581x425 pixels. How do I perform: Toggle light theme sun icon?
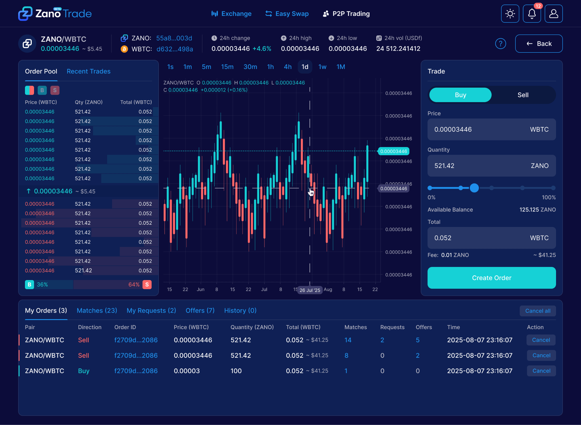(x=510, y=14)
